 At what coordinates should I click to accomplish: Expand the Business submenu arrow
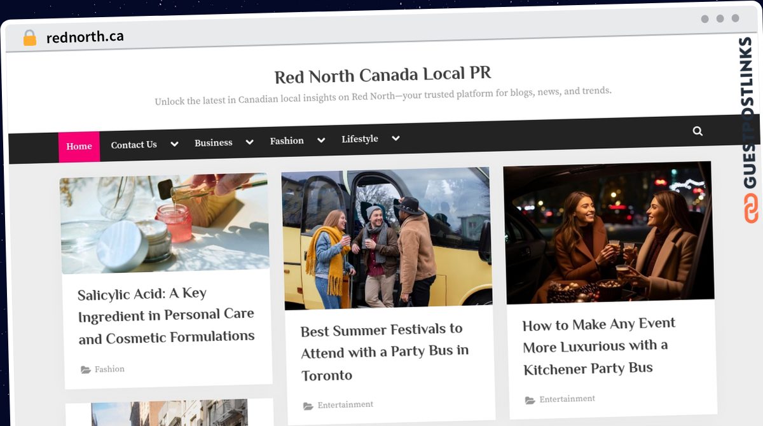(x=250, y=142)
